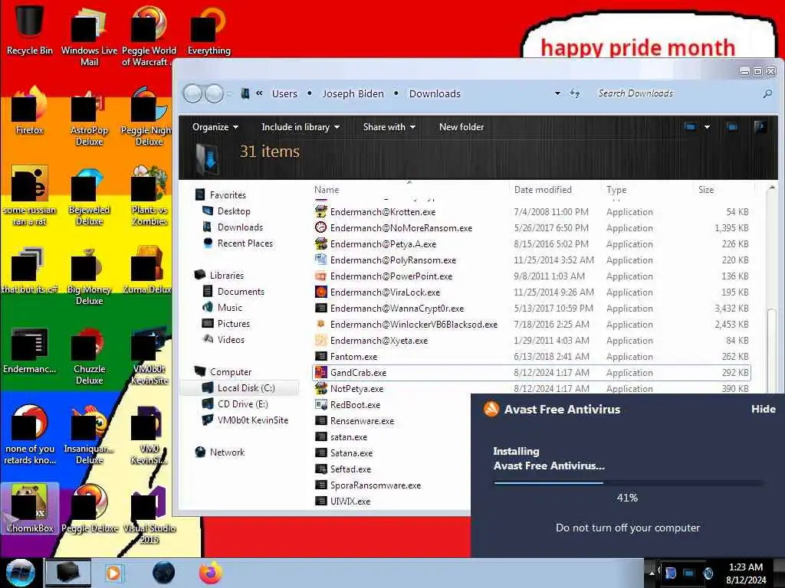Sort files by the Size column

pyautogui.click(x=724, y=190)
